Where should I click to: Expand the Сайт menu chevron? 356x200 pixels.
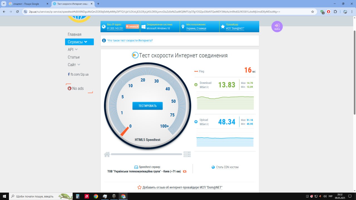pyautogui.click(x=79, y=65)
